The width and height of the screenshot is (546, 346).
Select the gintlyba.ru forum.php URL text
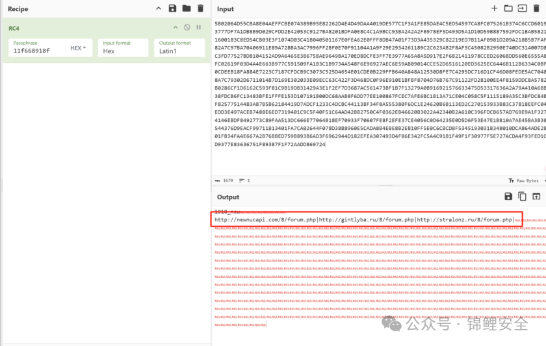[x=367, y=220]
